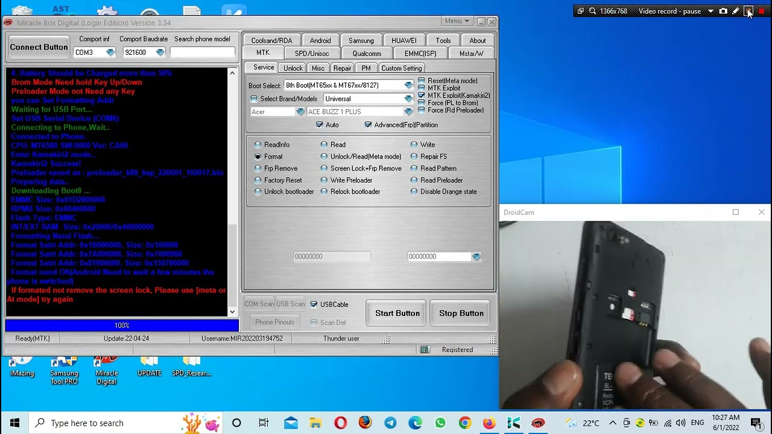Open Miracle Digital desktop shortcut
This screenshot has width=772, height=434.
(106, 369)
